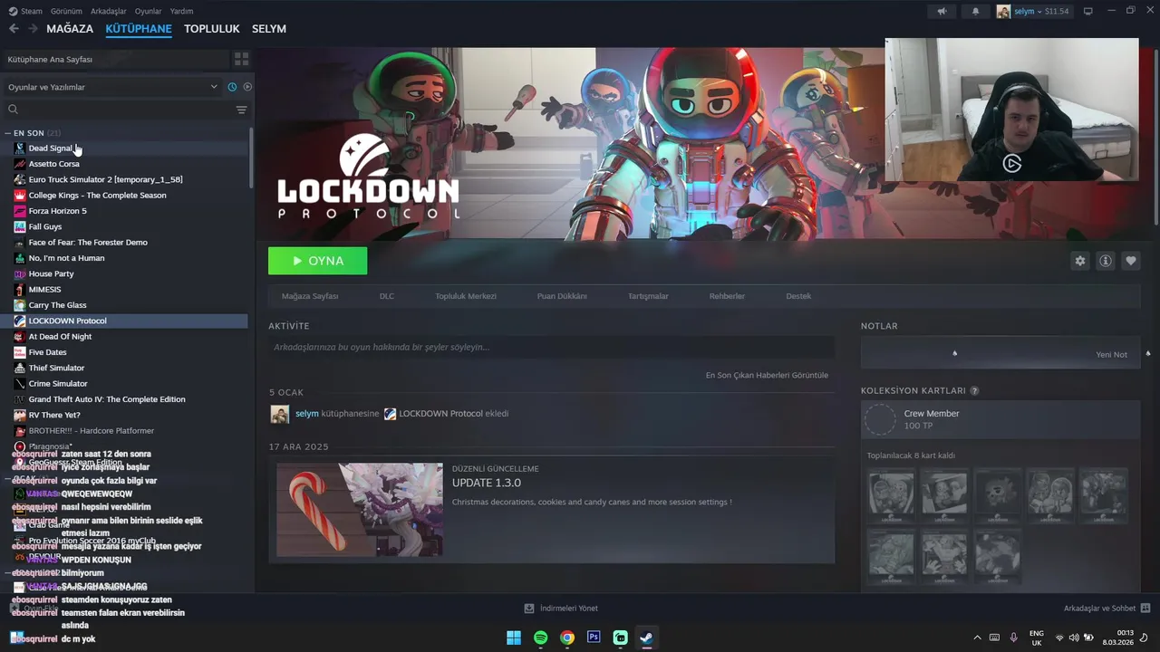1160x652 pixels.
Task: Click the ready-to-play filter icon
Action: tap(247, 87)
